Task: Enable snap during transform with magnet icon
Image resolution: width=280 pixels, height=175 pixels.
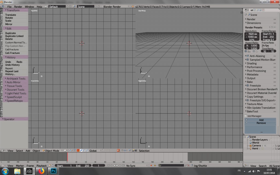Action: click(x=122, y=151)
